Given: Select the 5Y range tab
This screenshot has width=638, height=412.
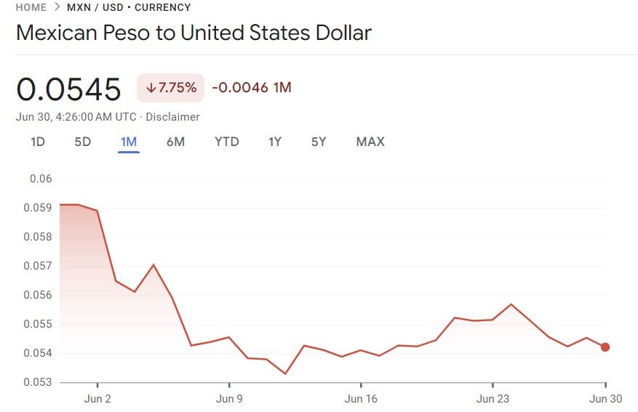Looking at the screenshot, I should click(319, 142).
